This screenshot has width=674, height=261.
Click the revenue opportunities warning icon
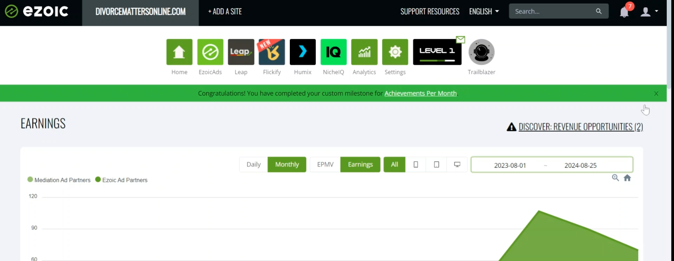[511, 127]
